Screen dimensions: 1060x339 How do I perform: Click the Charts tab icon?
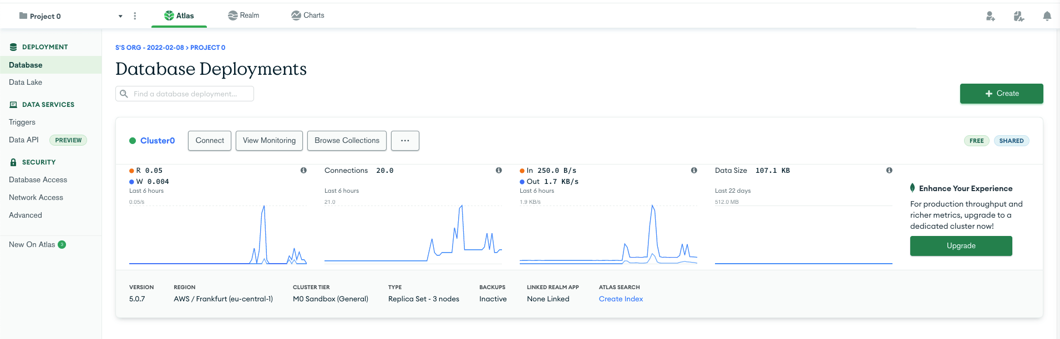click(296, 16)
